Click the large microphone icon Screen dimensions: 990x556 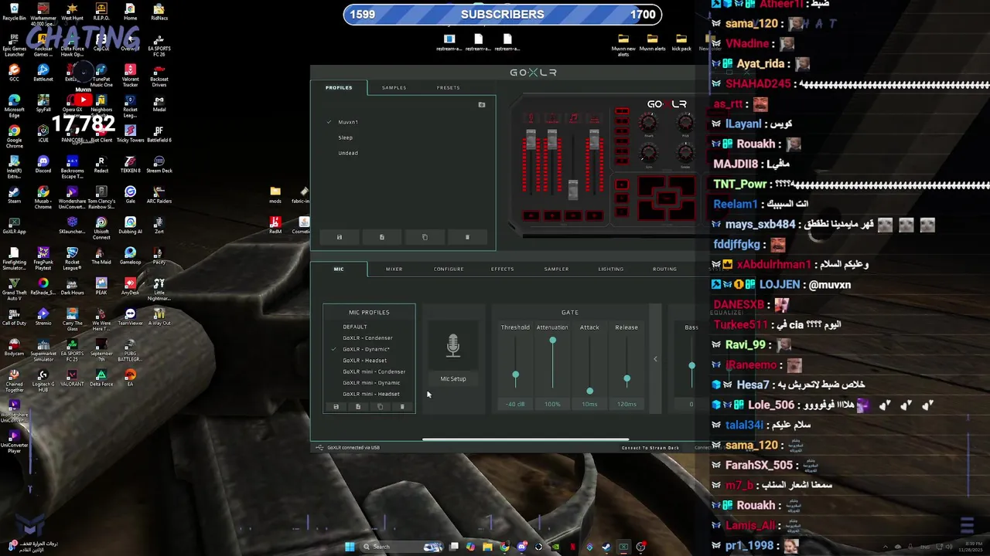click(x=453, y=346)
